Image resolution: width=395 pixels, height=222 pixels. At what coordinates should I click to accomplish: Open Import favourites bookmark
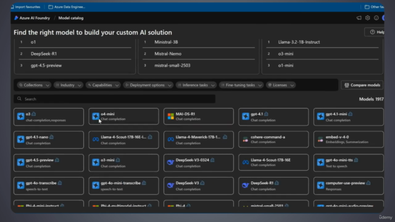26,7
